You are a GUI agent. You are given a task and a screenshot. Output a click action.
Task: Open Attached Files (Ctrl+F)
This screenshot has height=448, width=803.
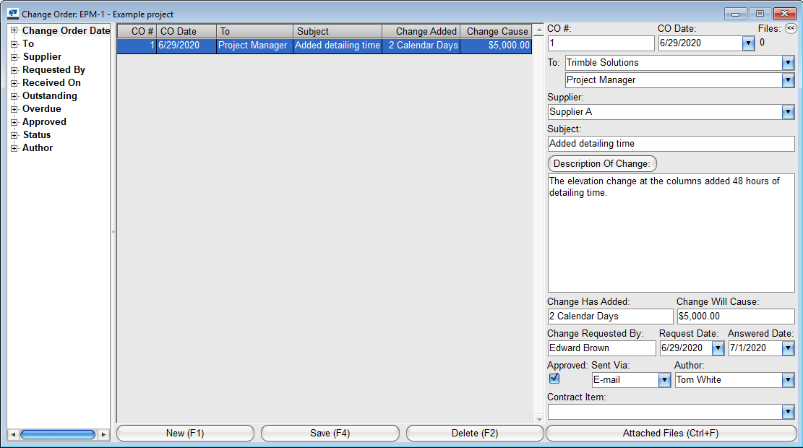coord(671,433)
